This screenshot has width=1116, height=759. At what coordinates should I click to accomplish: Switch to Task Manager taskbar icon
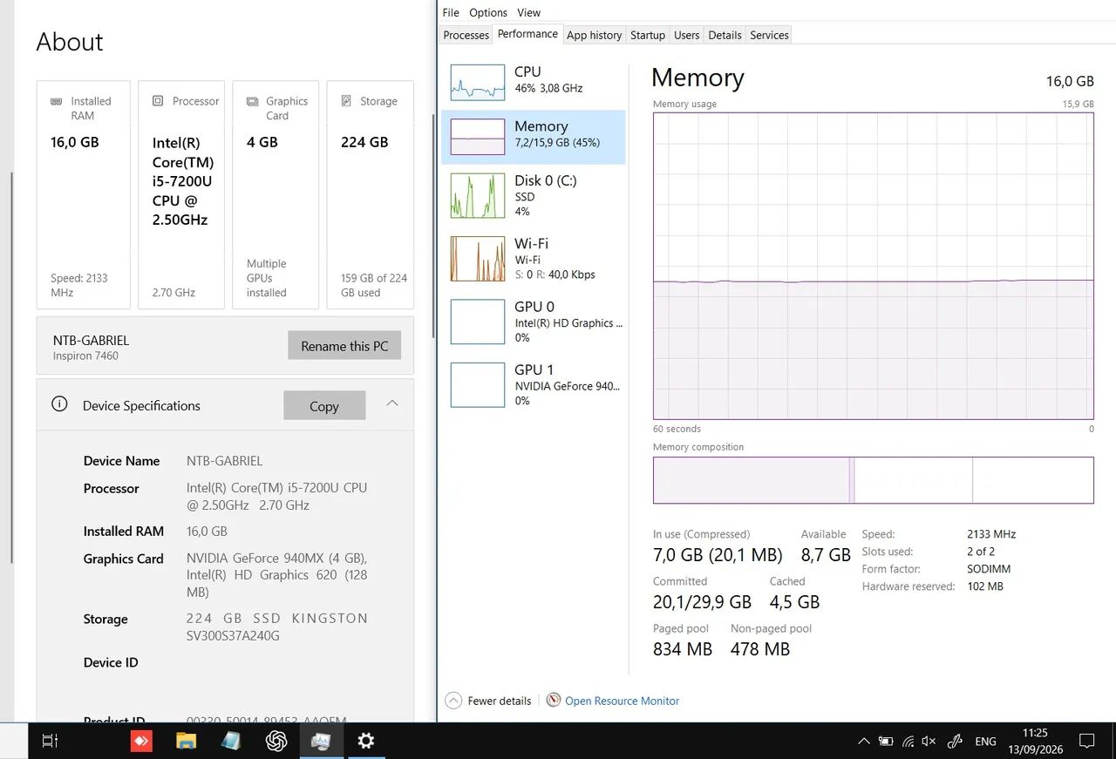pyautogui.click(x=321, y=741)
